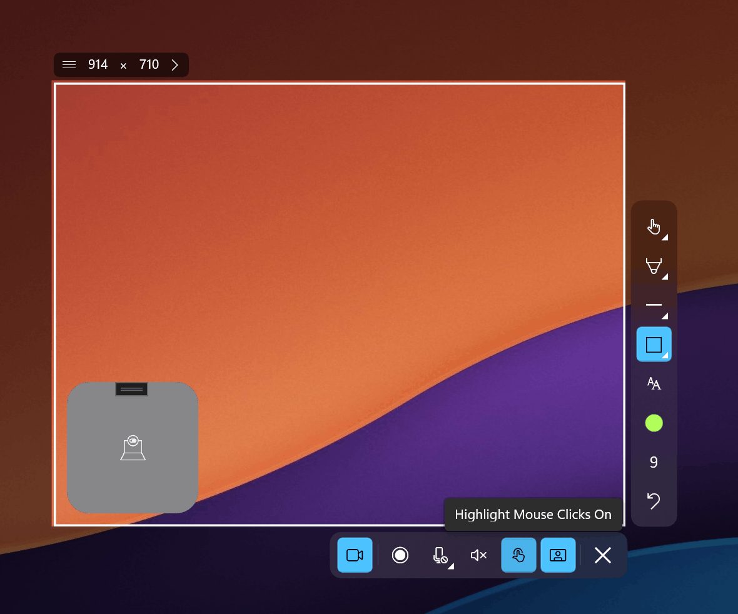Viewport: 738px width, 614px height.
Task: Start recording with the record button
Action: pos(400,555)
